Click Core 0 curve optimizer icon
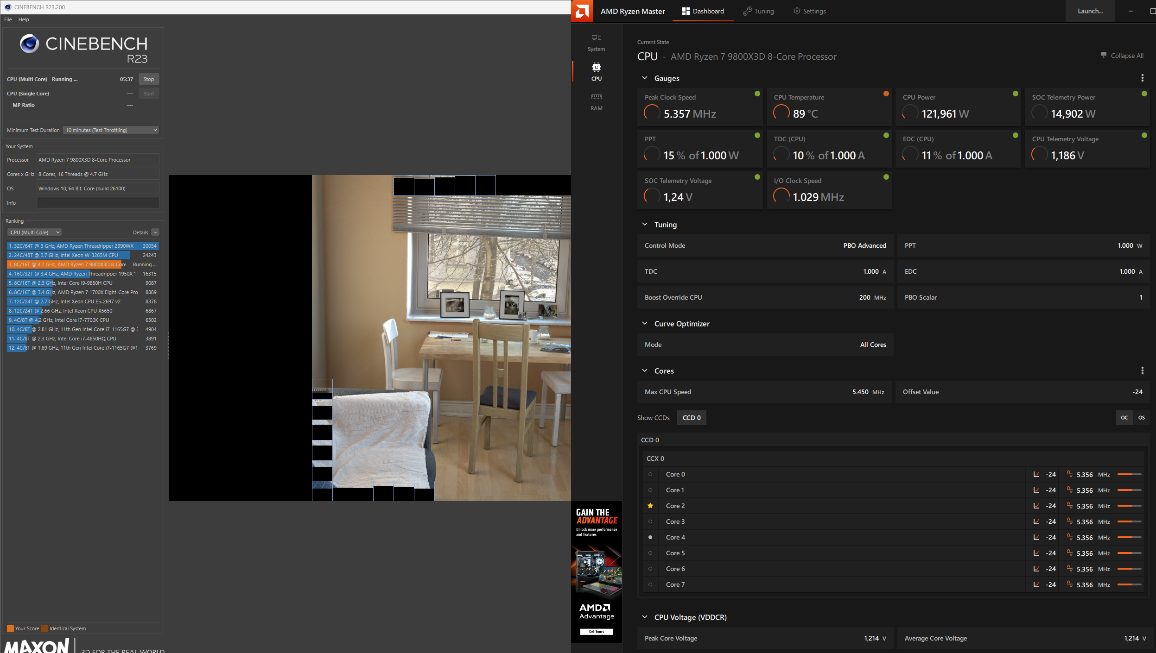The width and height of the screenshot is (1156, 653). [x=1036, y=474]
